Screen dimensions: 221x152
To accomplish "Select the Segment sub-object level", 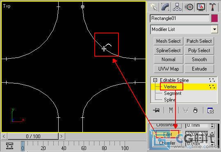I will (173, 93).
